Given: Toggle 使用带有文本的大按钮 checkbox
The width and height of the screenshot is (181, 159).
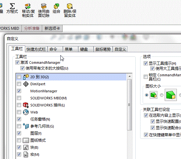Looking at the screenshot, I should click(22, 68).
